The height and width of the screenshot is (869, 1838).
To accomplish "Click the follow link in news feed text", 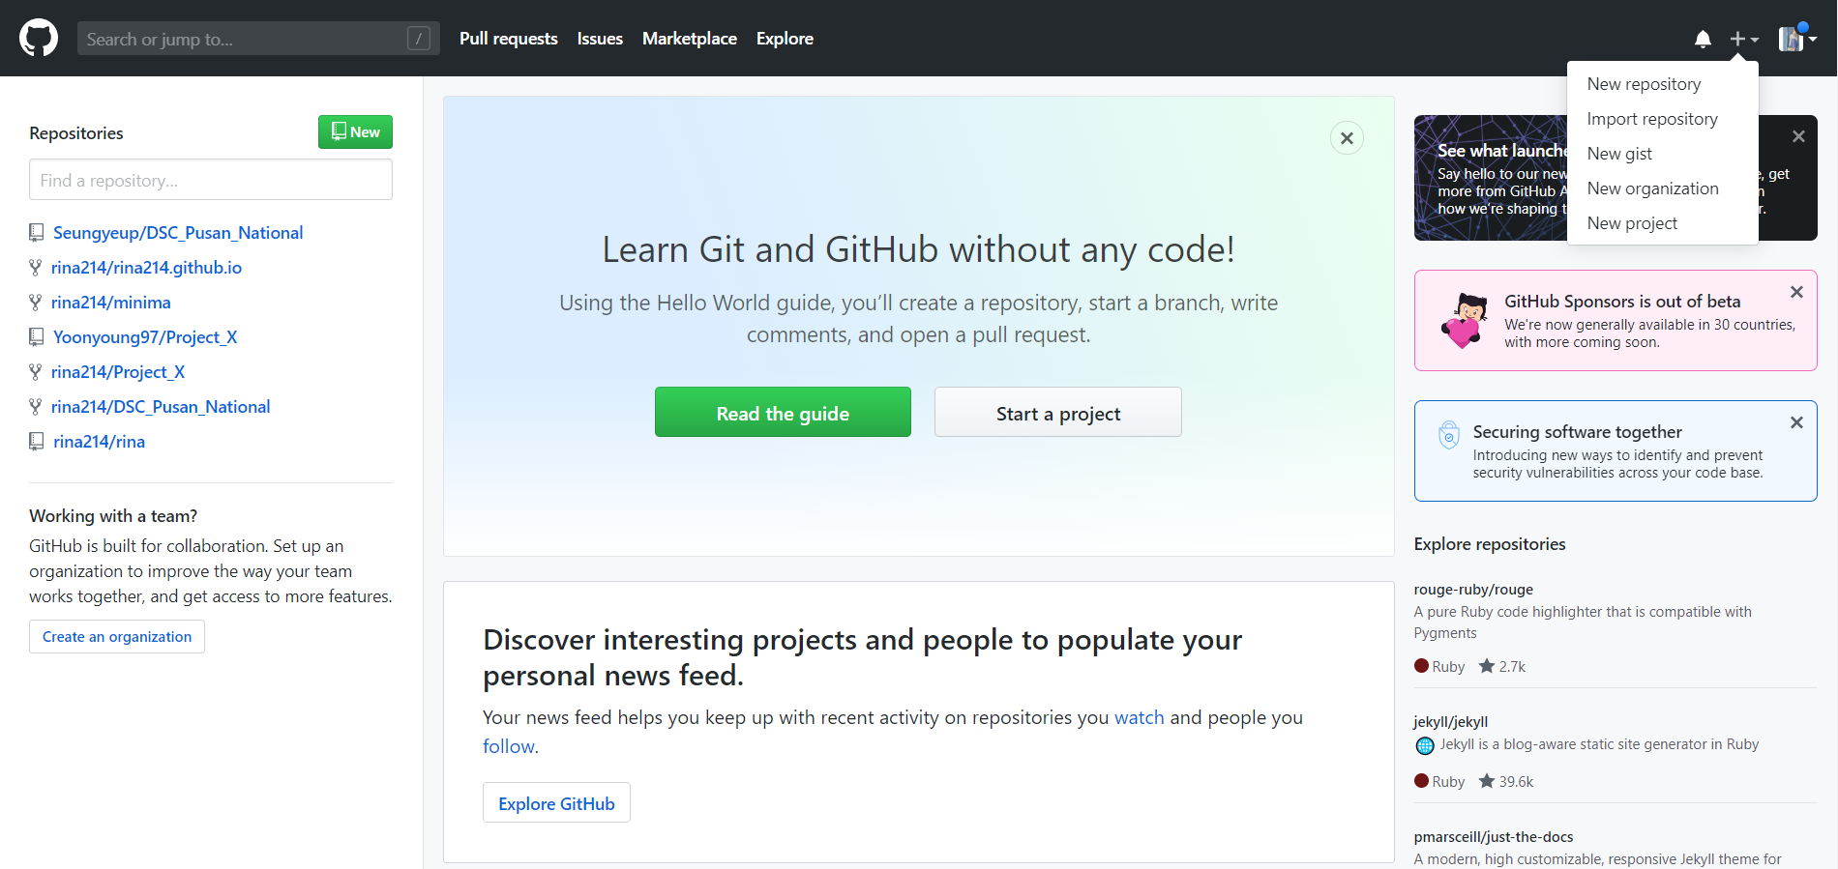I will tap(508, 746).
